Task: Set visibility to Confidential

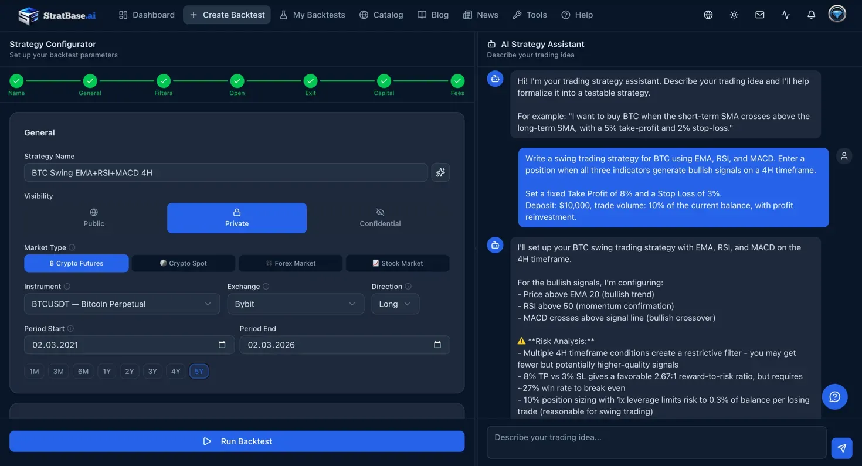Action: (x=380, y=217)
